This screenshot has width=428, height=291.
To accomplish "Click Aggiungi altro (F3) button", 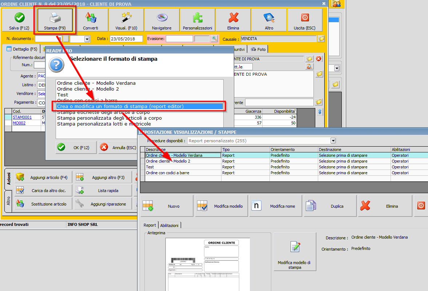I will click(103, 178).
